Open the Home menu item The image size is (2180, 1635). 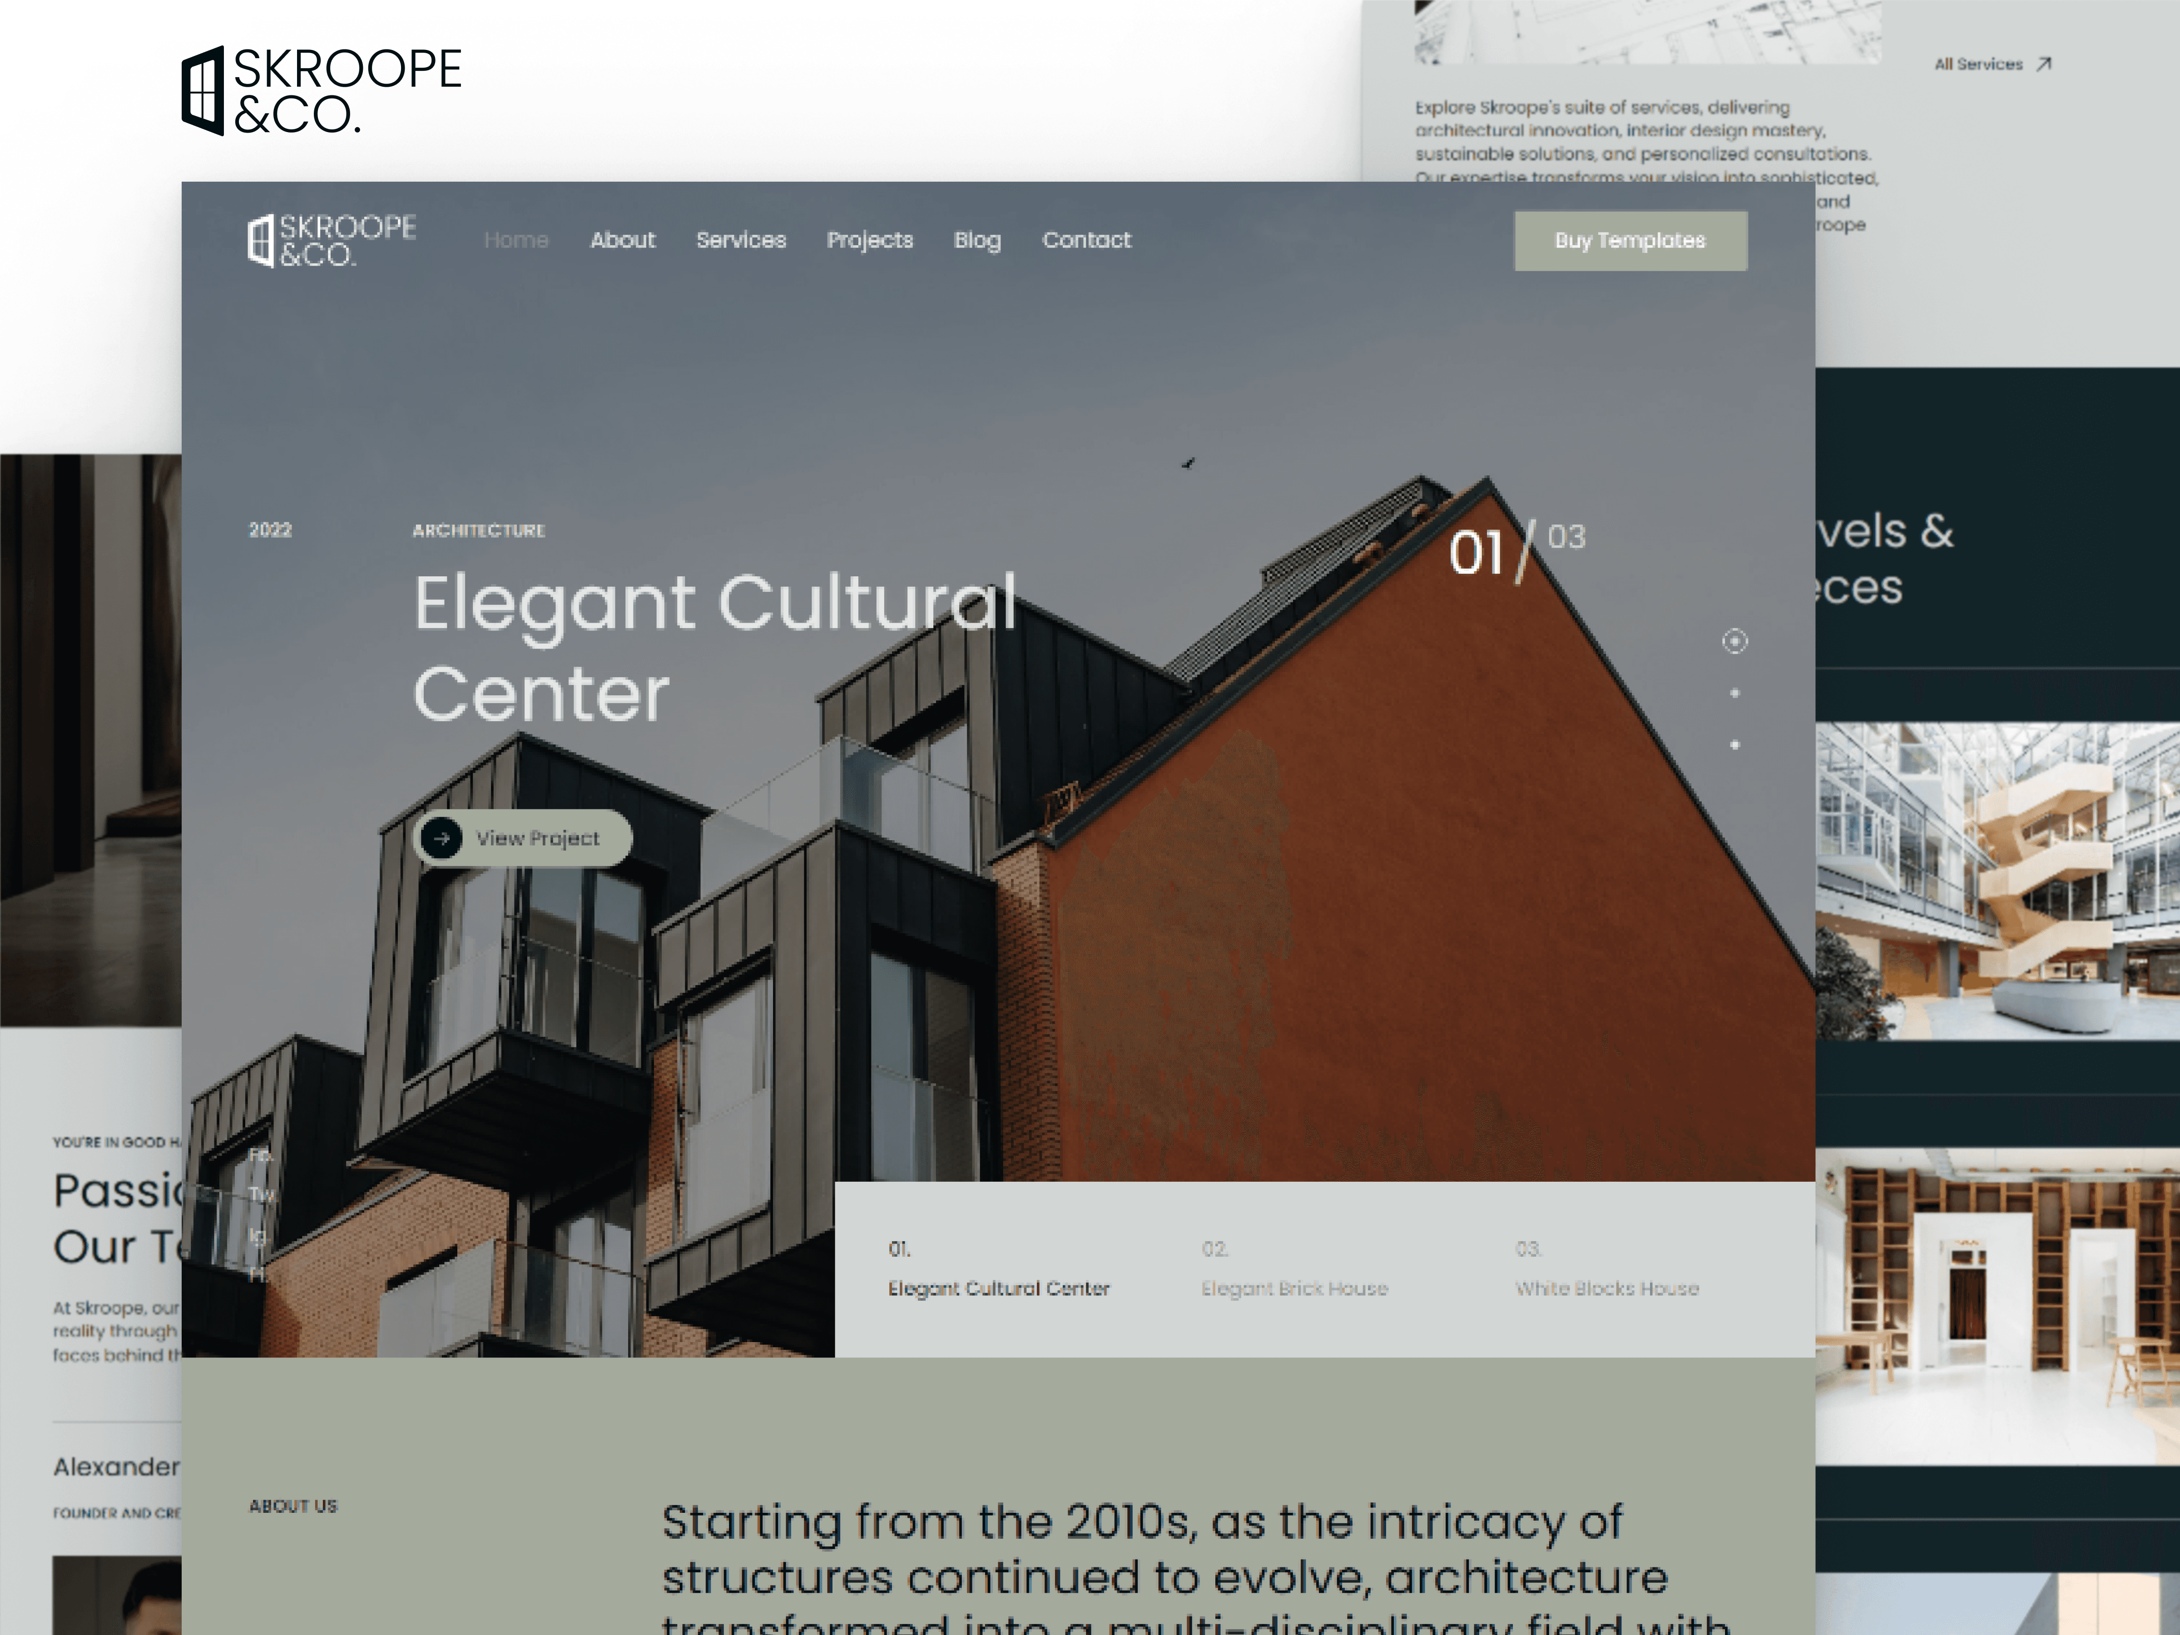click(x=517, y=239)
